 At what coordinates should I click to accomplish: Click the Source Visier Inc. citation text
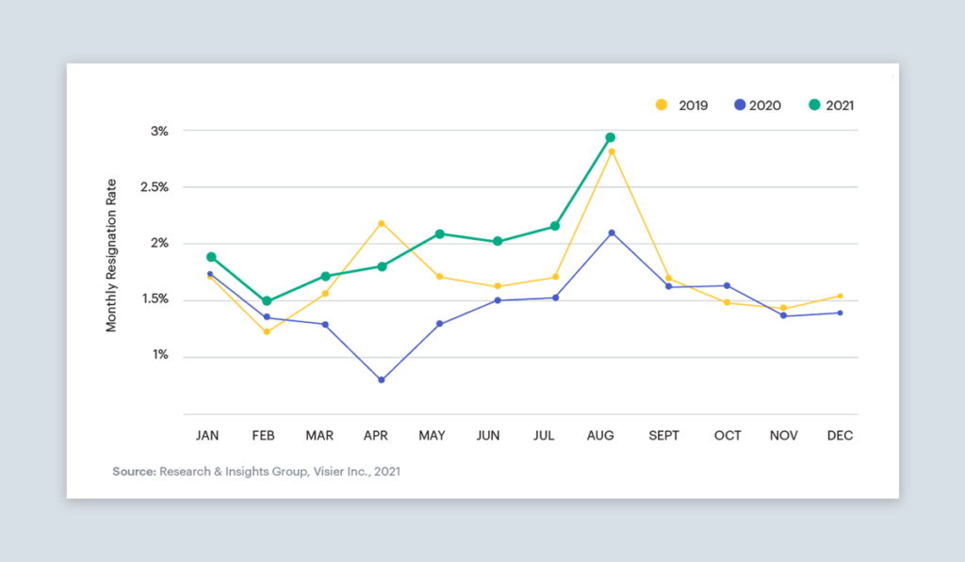coord(256,472)
